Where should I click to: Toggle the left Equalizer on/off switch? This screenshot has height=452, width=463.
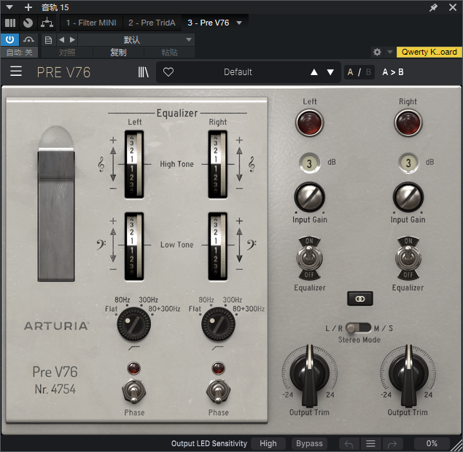click(x=309, y=258)
